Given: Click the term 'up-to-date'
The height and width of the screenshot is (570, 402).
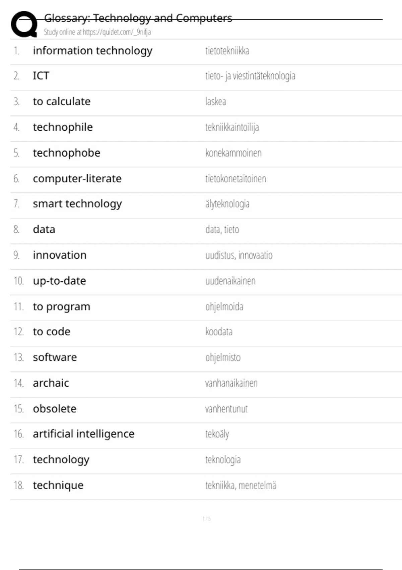Looking at the screenshot, I should point(59,281).
